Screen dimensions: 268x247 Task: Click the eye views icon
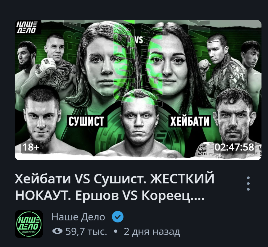[57, 231]
